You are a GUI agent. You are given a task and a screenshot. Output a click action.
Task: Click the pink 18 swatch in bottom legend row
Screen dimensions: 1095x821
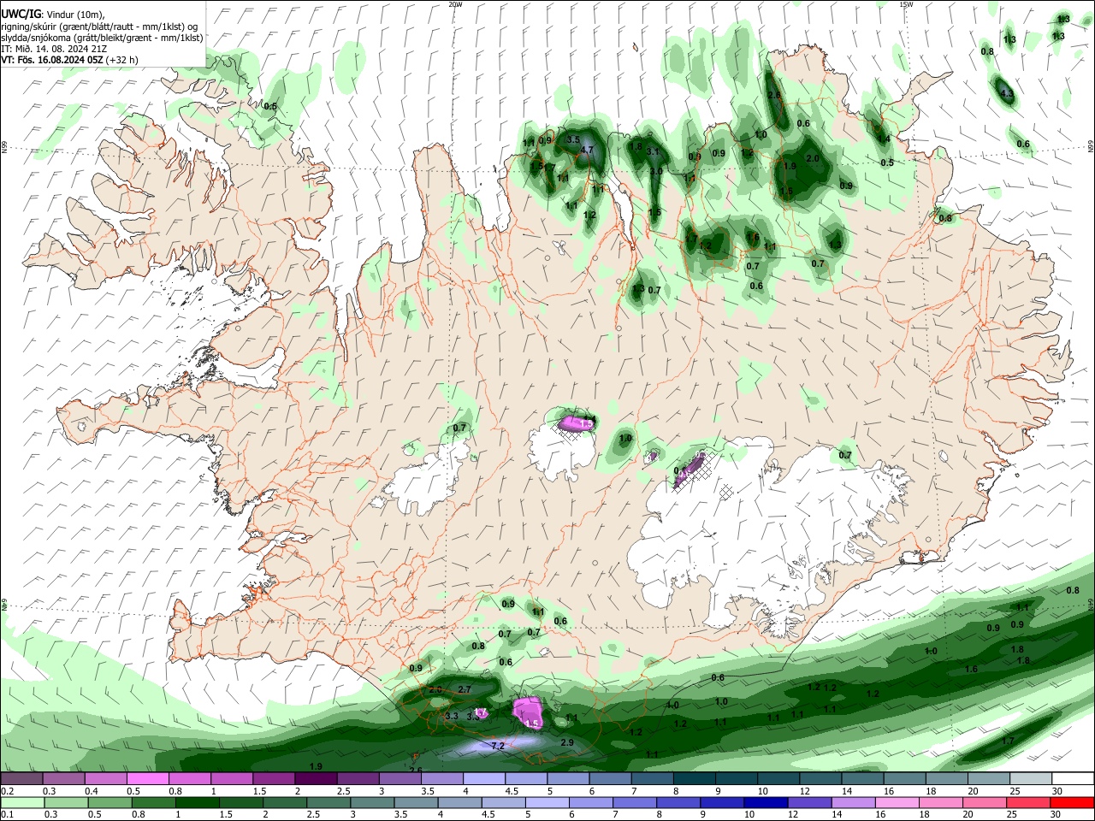click(941, 803)
